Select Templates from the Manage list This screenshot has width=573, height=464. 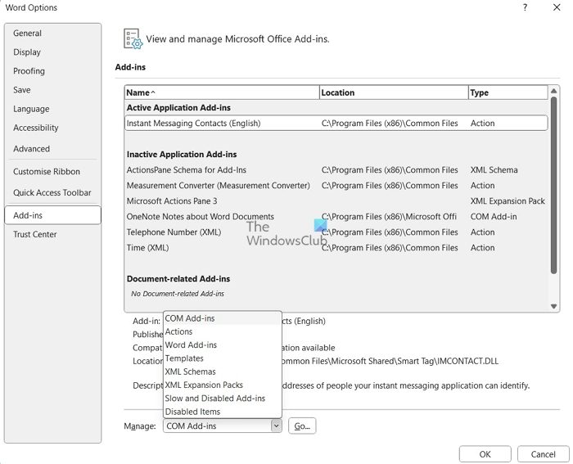(x=184, y=358)
